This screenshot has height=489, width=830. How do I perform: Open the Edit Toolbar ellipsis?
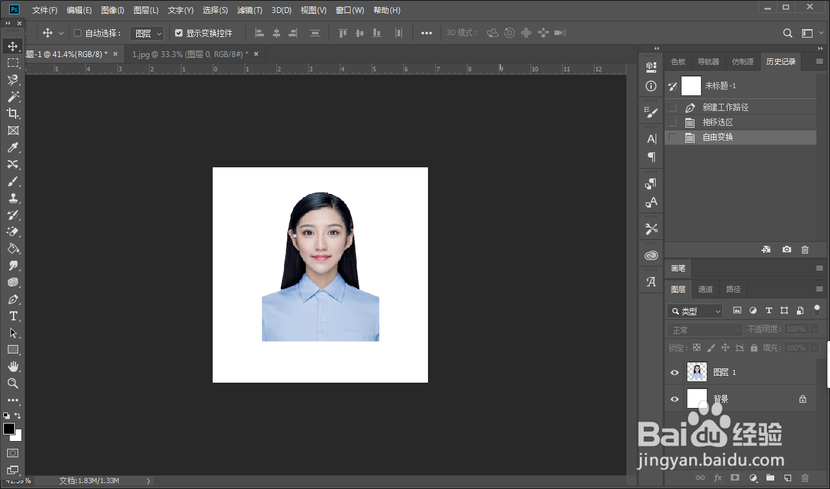coord(13,400)
